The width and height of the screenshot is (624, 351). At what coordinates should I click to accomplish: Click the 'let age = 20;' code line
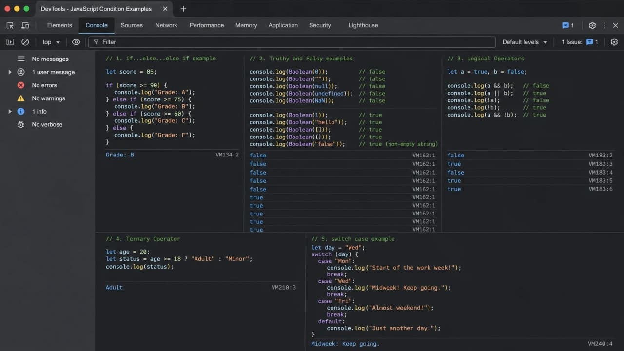tap(128, 252)
